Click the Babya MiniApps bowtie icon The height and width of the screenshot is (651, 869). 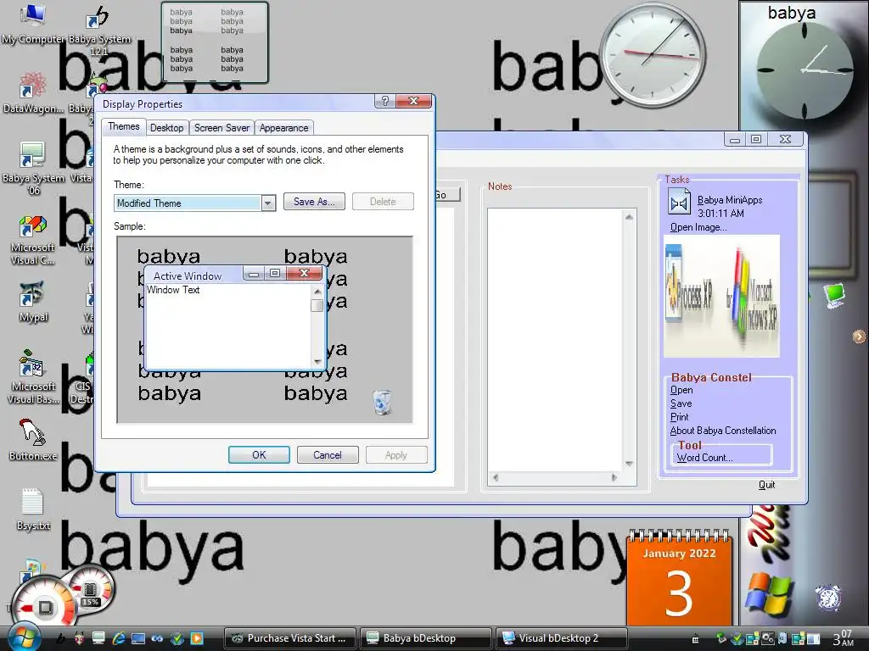[678, 203]
